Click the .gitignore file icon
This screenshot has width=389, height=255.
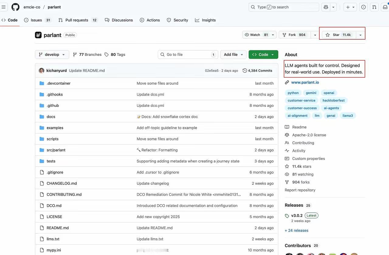[42, 172]
